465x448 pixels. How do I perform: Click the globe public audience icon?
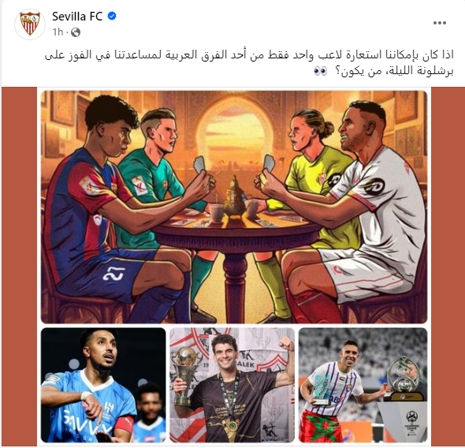click(76, 32)
